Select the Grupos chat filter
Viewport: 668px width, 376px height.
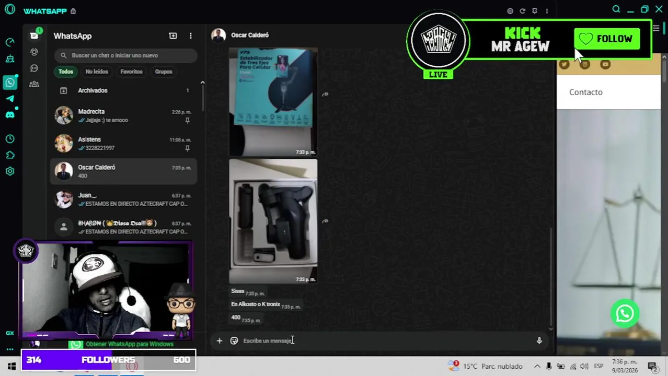point(164,72)
